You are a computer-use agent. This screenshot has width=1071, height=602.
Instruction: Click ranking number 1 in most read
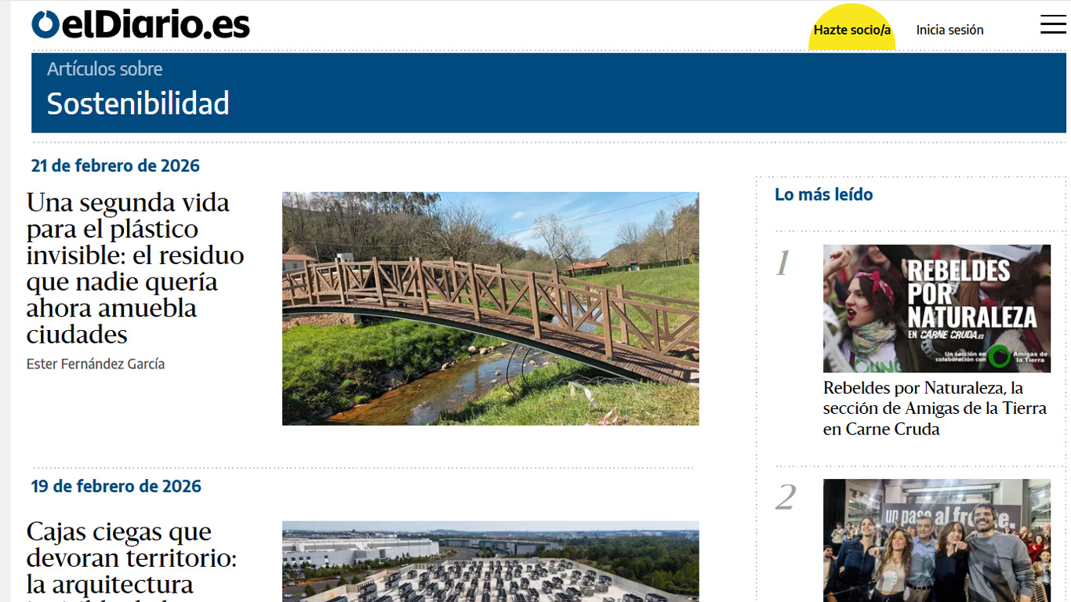pos(782,264)
